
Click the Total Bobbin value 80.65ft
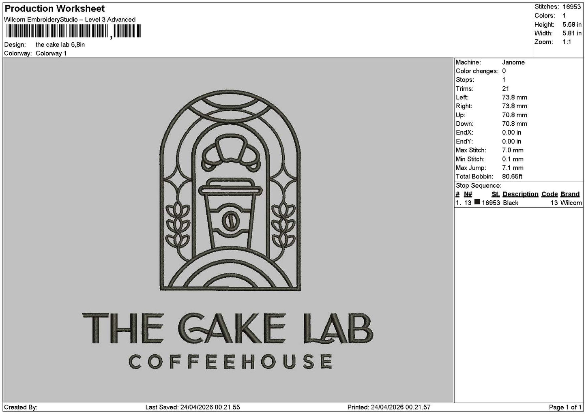pos(512,176)
